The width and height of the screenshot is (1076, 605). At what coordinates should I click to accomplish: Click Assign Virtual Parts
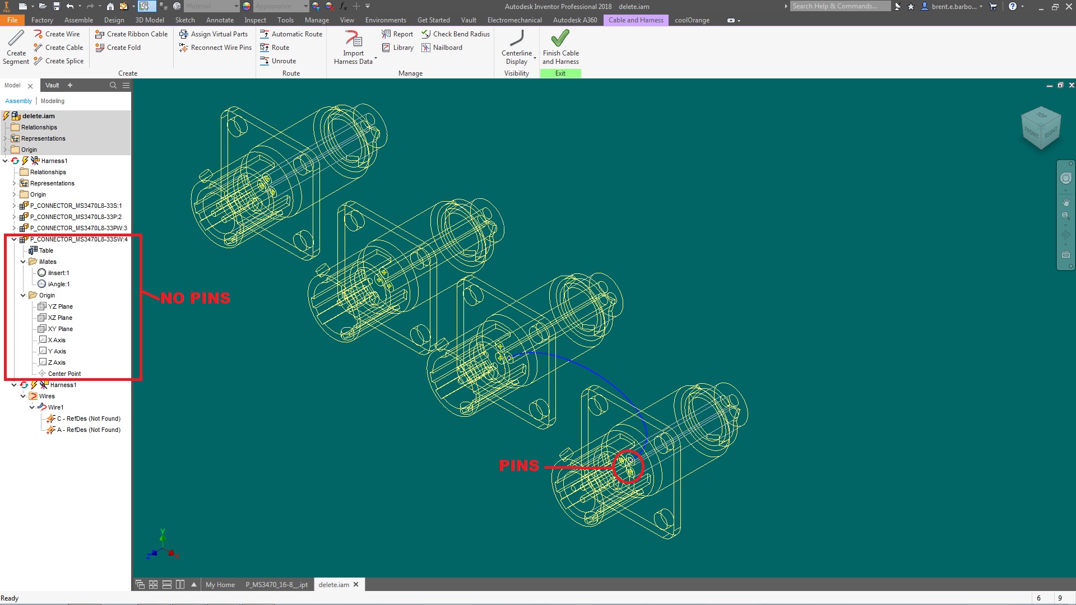(215, 34)
